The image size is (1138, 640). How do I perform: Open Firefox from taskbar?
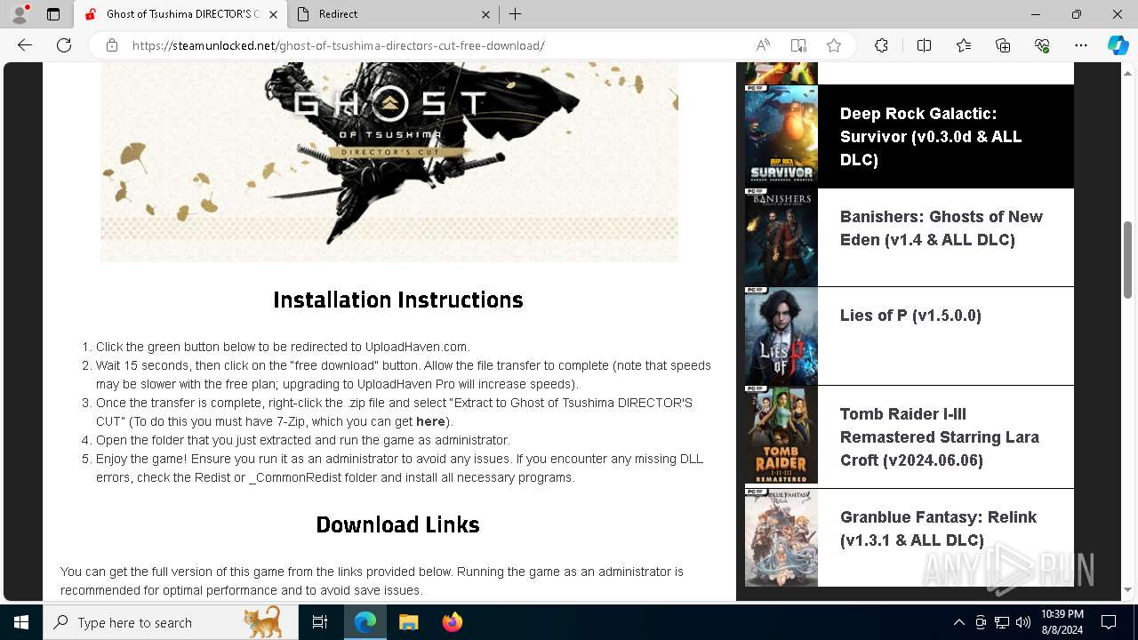tap(452, 622)
